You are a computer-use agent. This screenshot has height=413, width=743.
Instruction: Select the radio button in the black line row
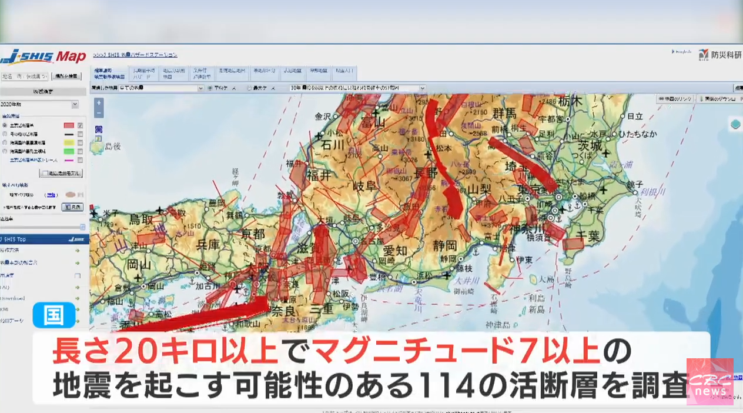pos(5,134)
